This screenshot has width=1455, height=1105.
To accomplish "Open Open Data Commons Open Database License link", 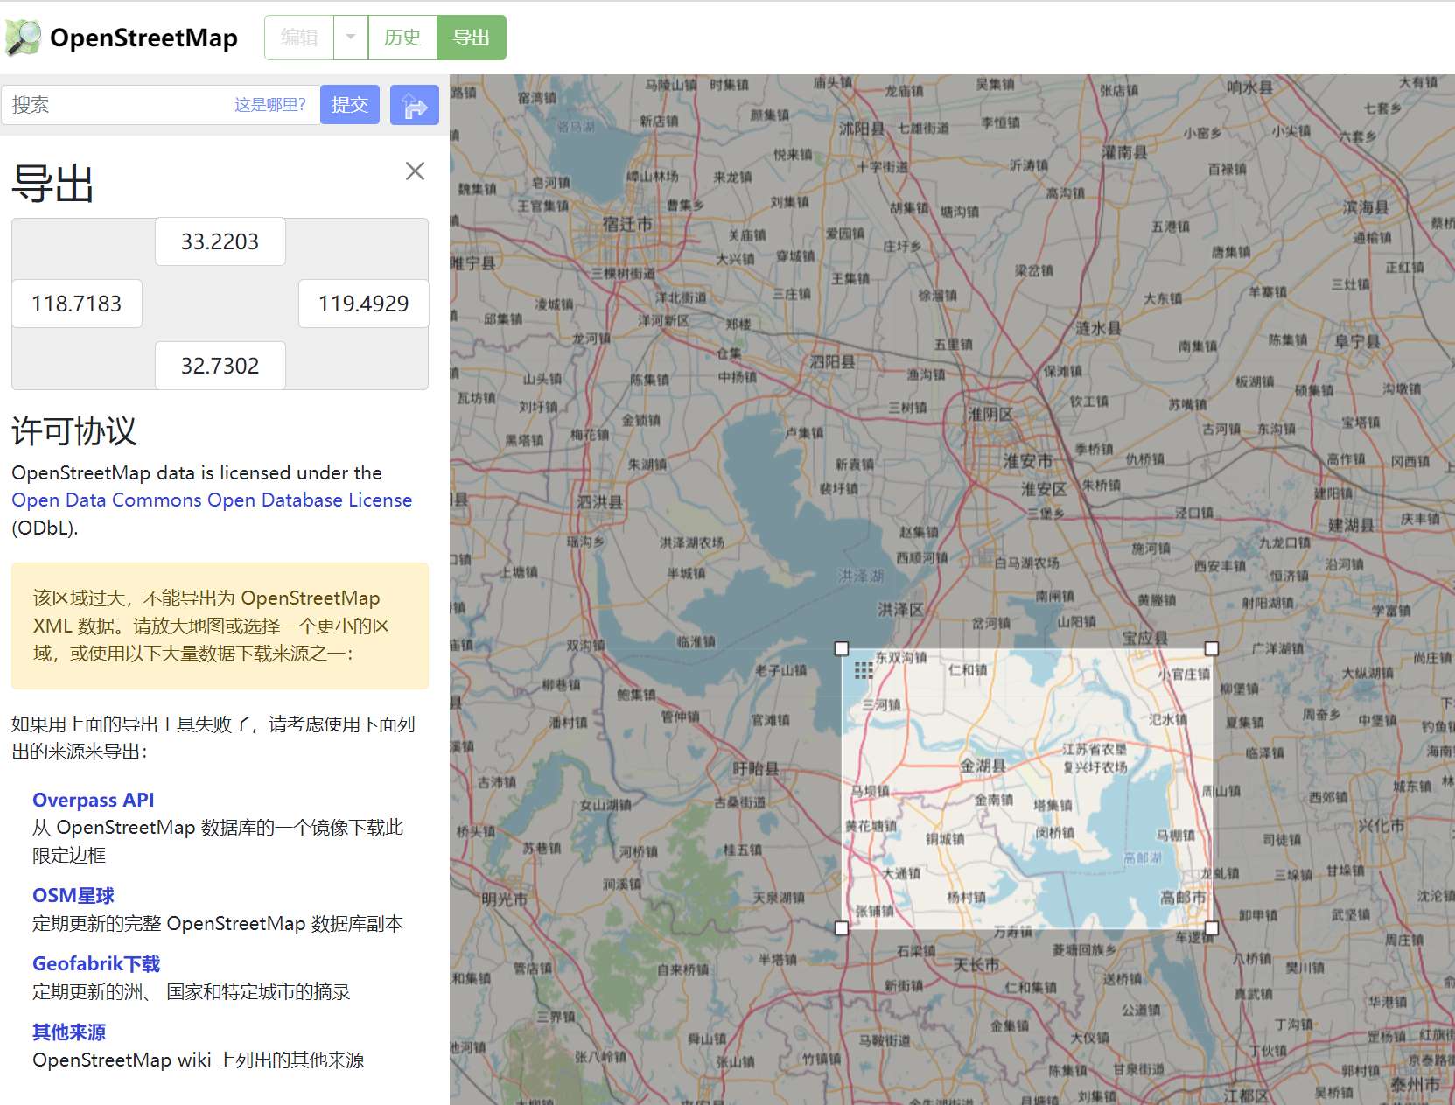I will click(212, 500).
